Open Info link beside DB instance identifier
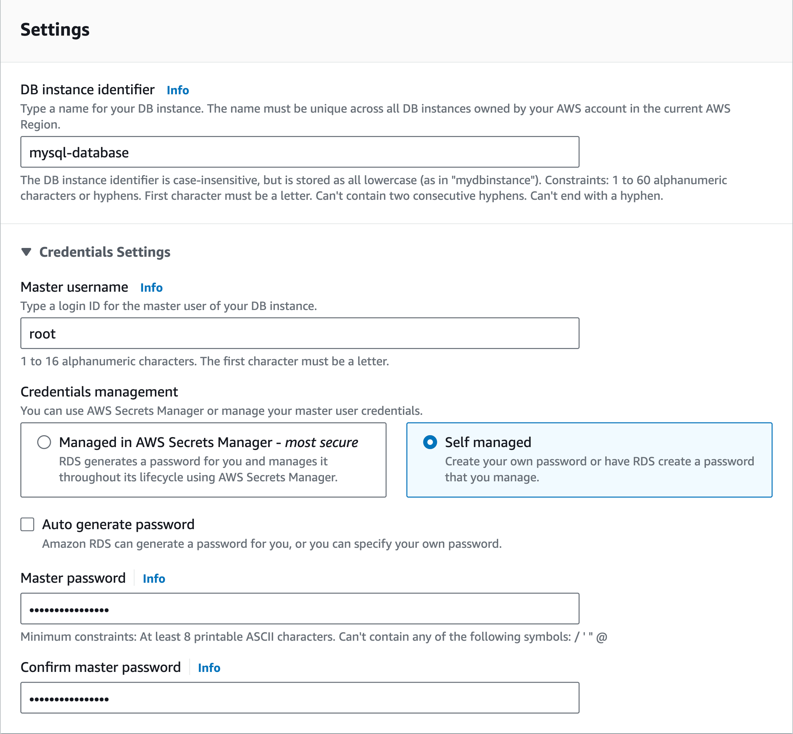The image size is (793, 734). coord(178,90)
